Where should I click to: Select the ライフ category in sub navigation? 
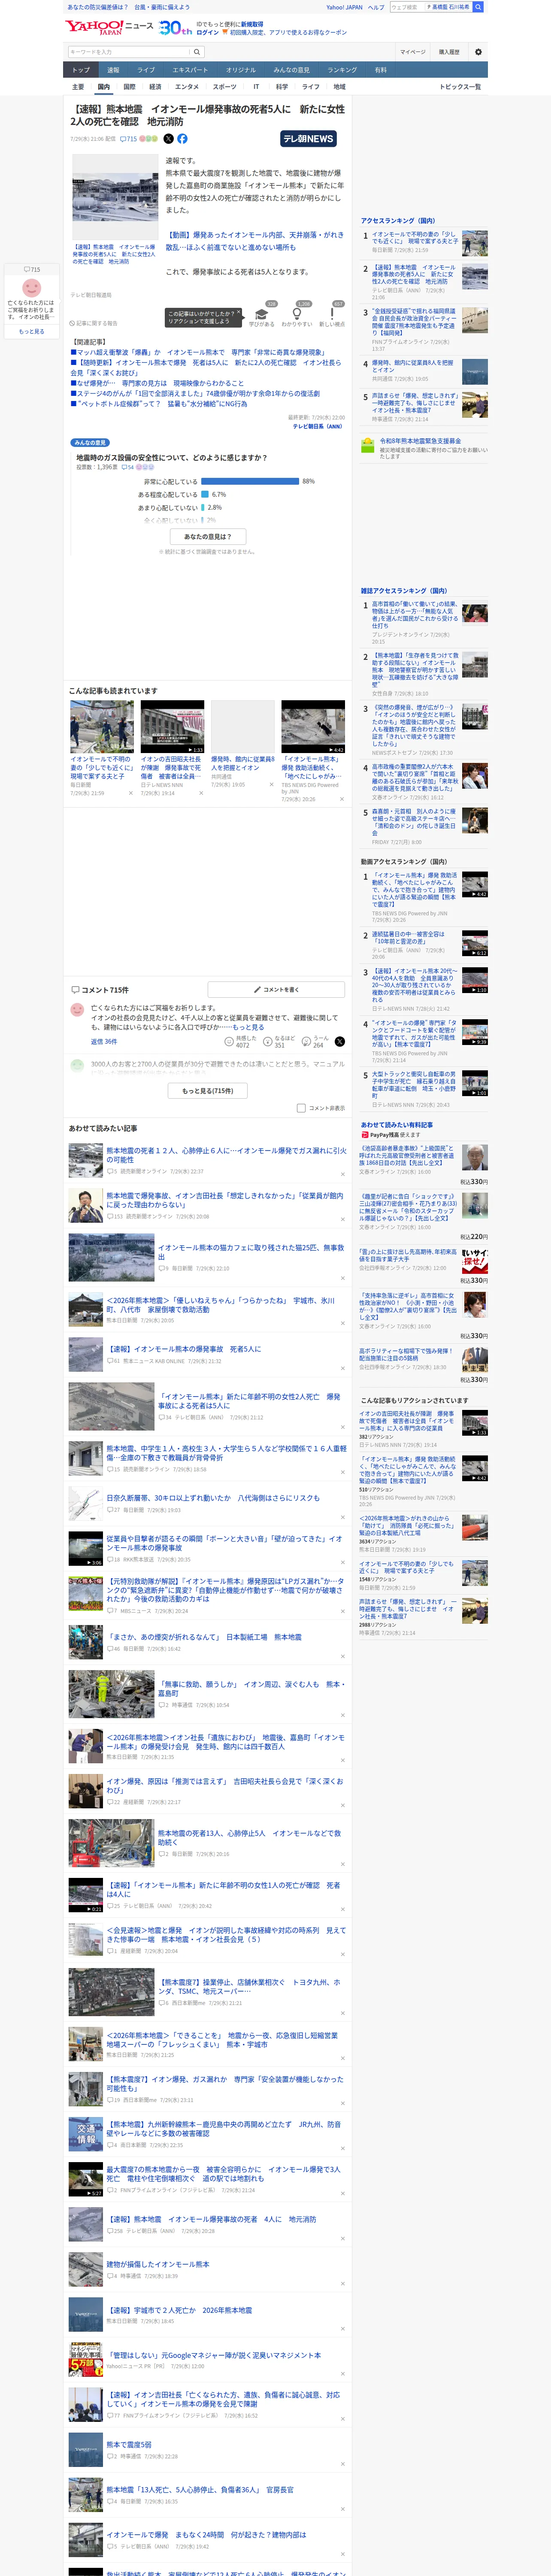[311, 87]
